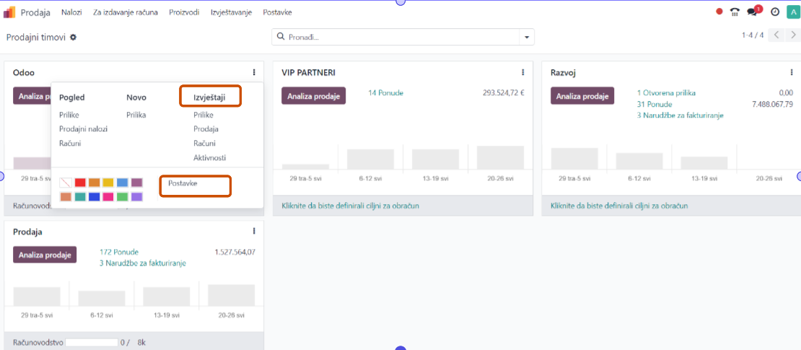Click the red recording status dot
The image size is (801, 350).
pos(719,12)
